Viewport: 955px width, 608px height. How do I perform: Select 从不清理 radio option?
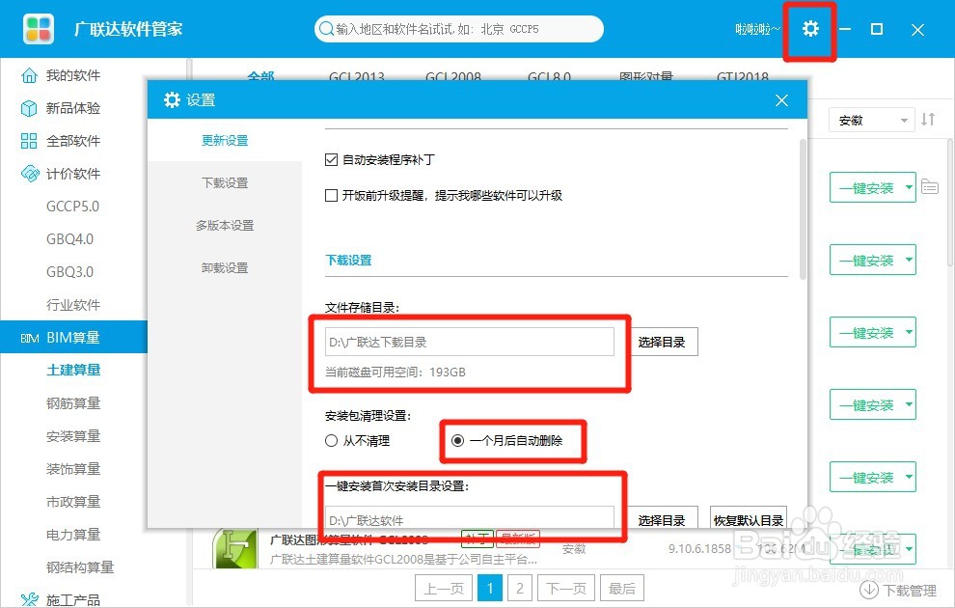[x=331, y=440]
